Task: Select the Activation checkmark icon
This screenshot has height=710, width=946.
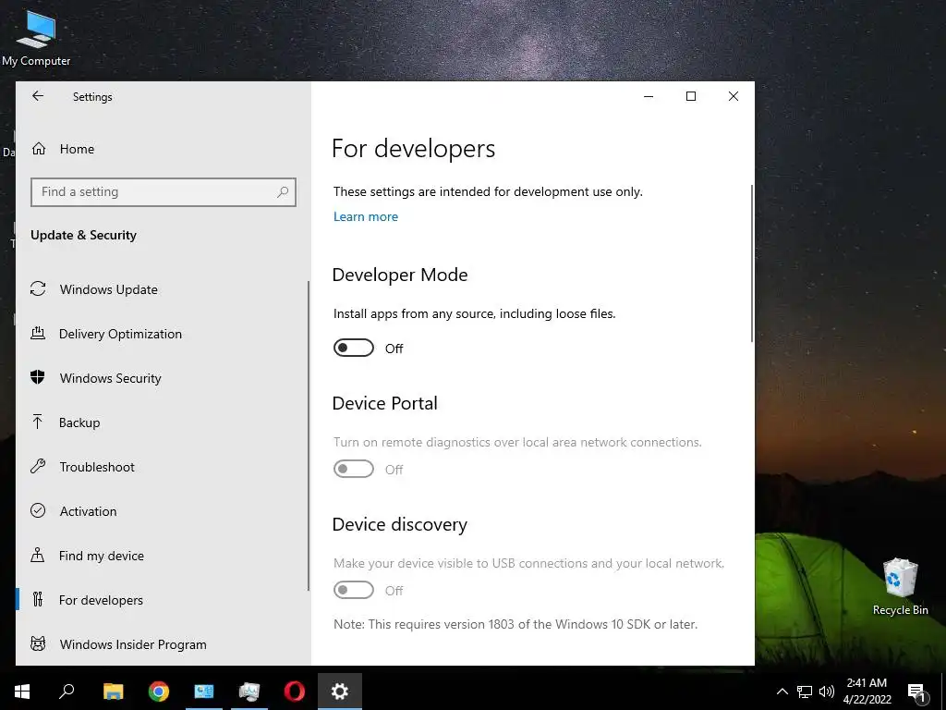Action: point(38,510)
